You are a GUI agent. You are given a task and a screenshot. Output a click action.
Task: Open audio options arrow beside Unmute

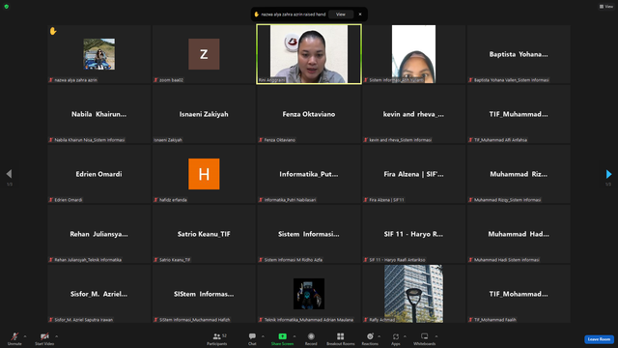point(25,336)
